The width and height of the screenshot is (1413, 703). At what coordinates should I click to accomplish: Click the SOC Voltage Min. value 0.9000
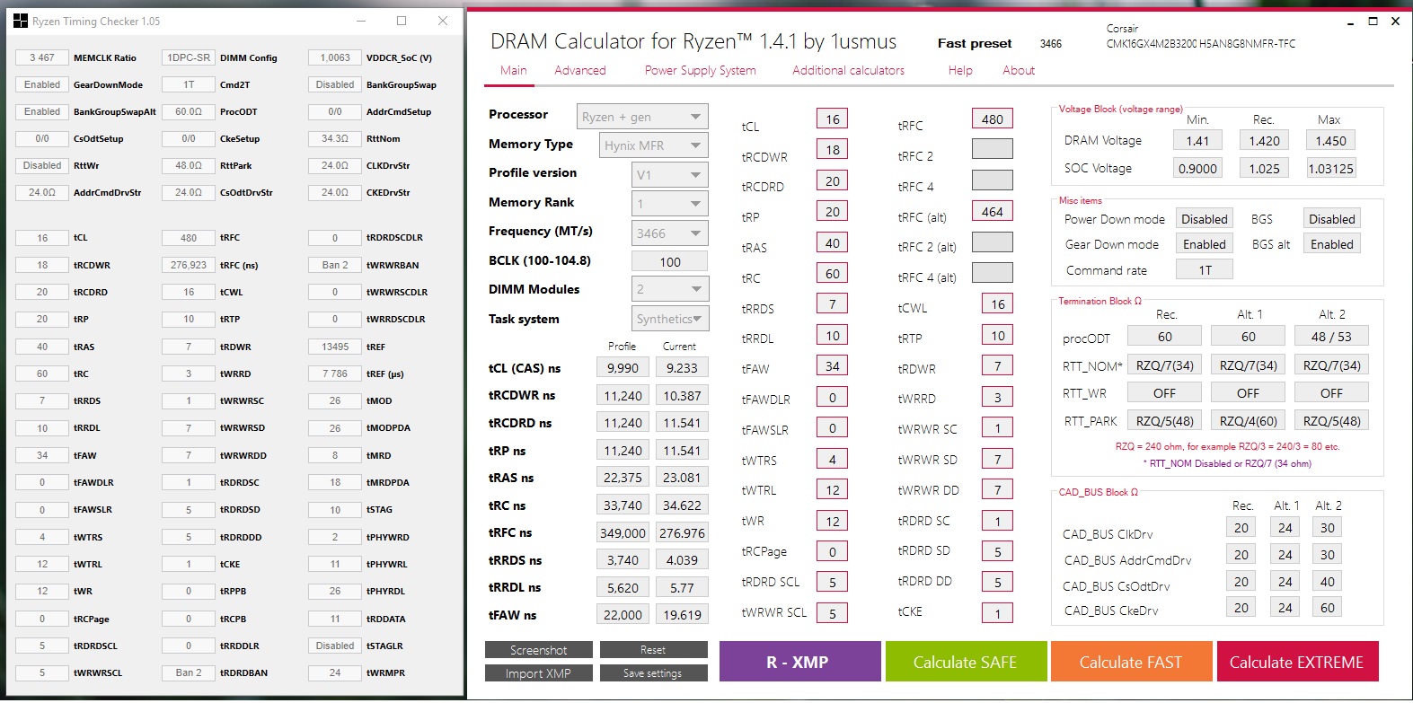pos(1197,169)
